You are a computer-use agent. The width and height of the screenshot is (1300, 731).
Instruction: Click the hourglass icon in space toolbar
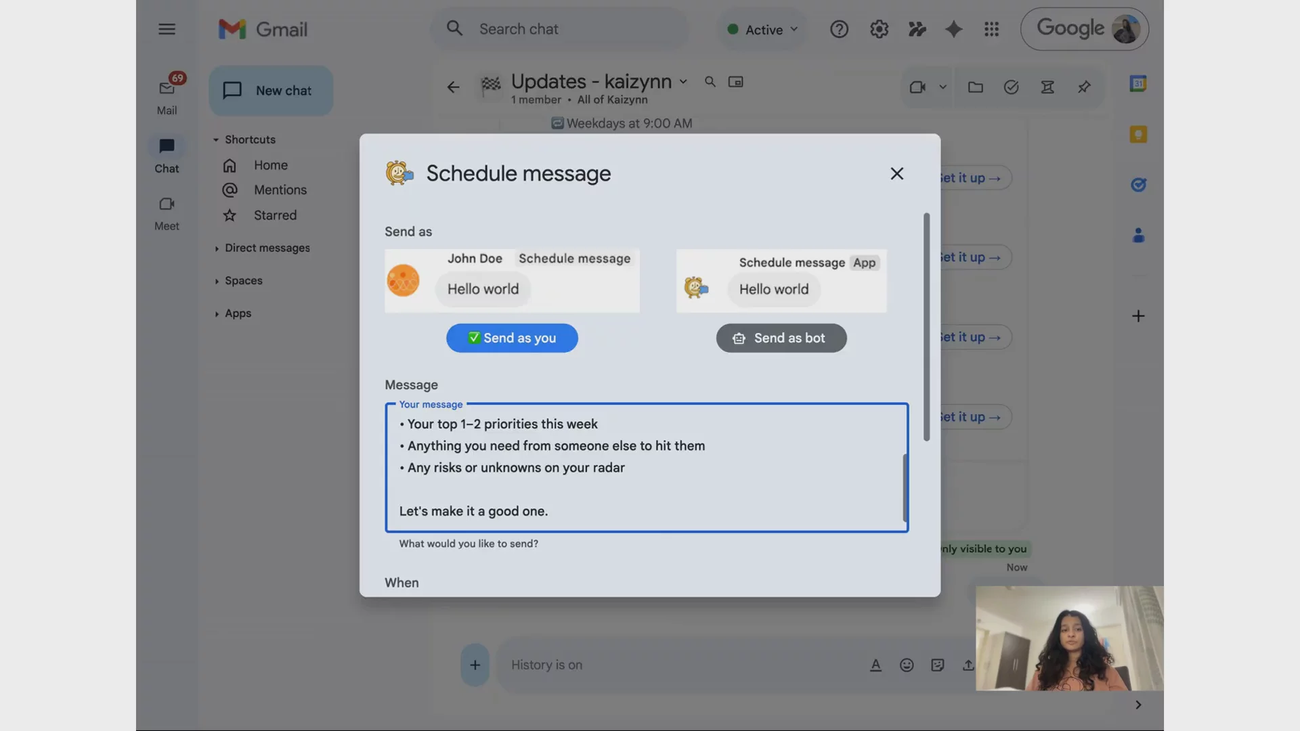coord(1047,87)
